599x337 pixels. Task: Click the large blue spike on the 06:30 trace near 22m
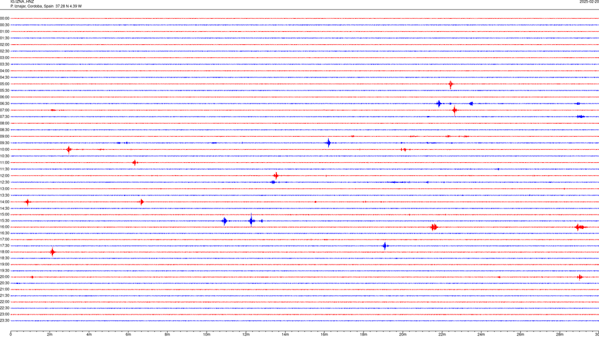439,104
